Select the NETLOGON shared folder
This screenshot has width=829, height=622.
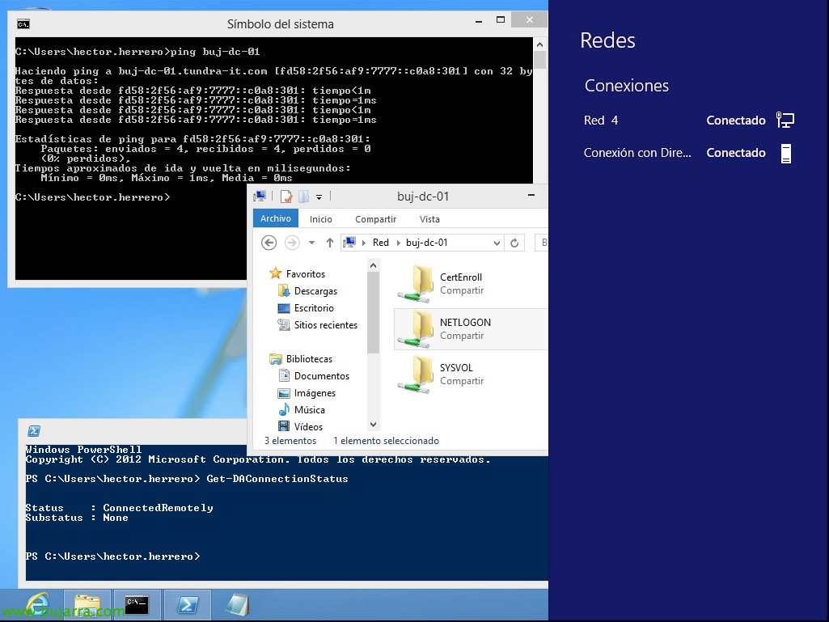tap(471, 329)
